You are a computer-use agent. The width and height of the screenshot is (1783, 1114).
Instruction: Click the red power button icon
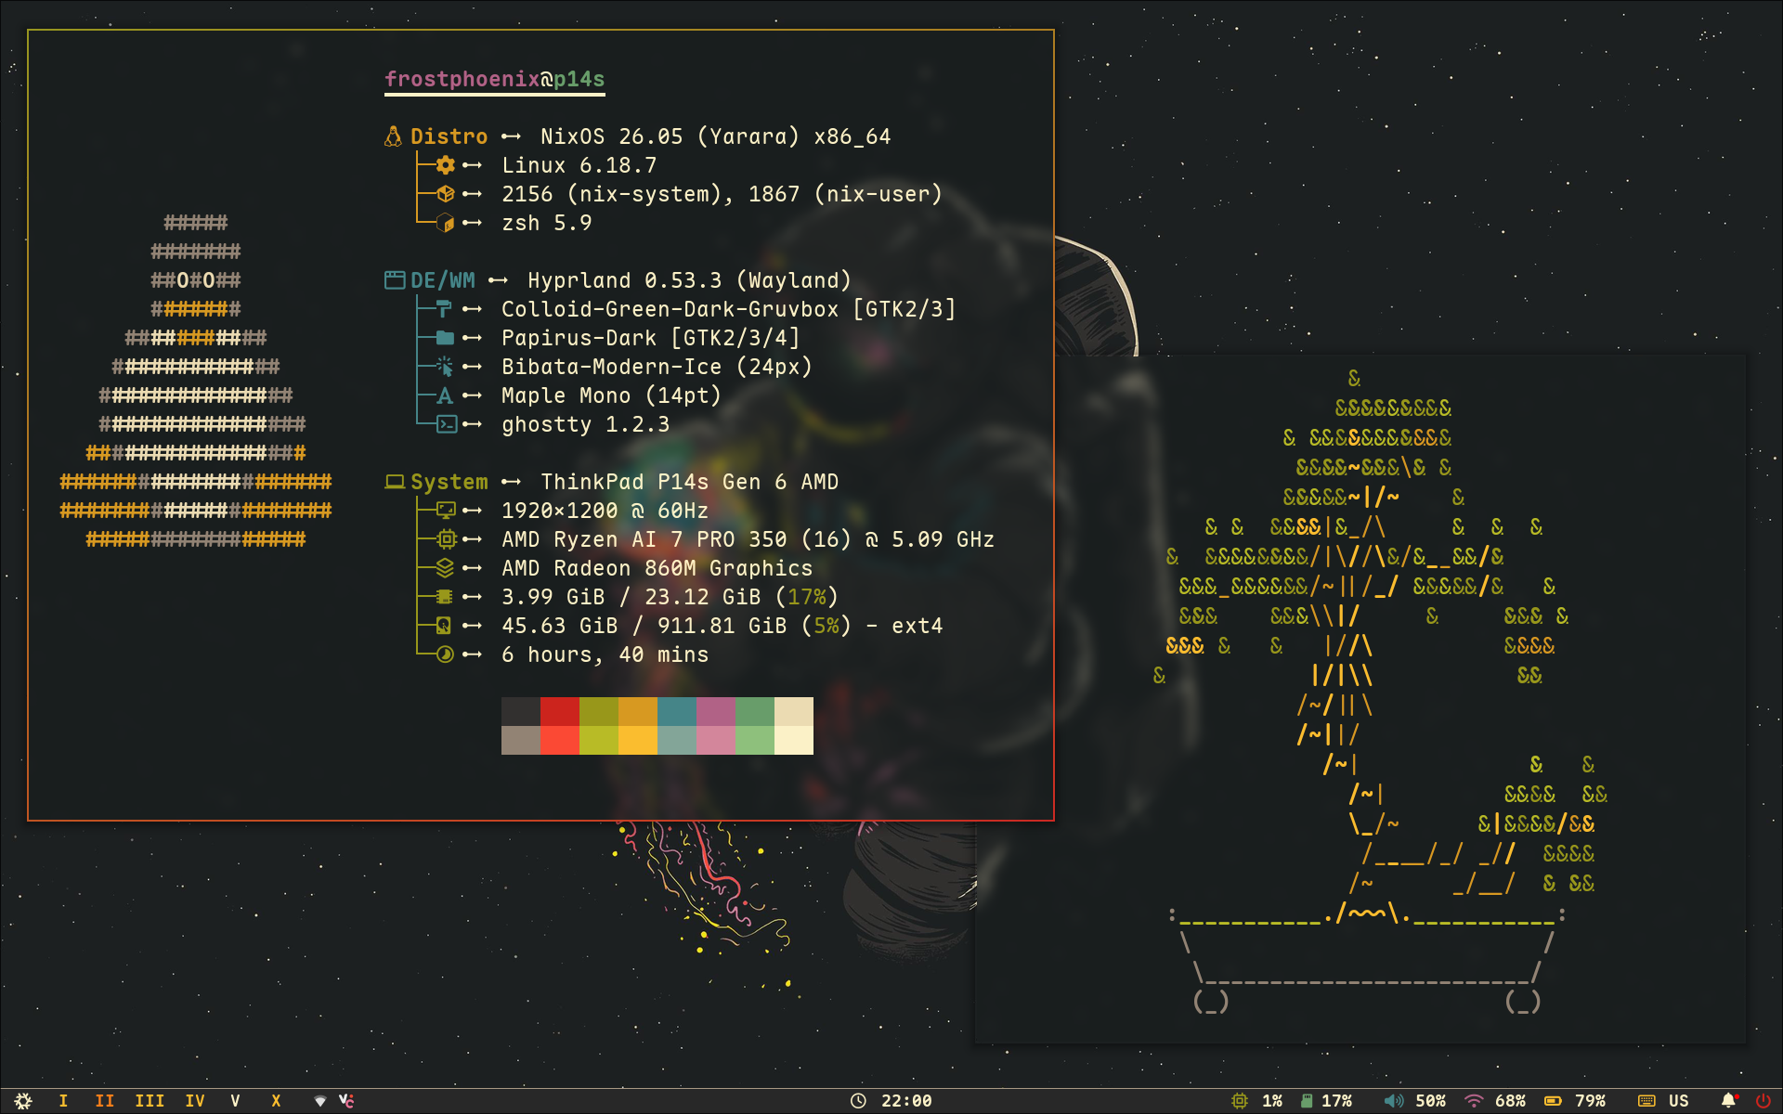pyautogui.click(x=1763, y=1101)
